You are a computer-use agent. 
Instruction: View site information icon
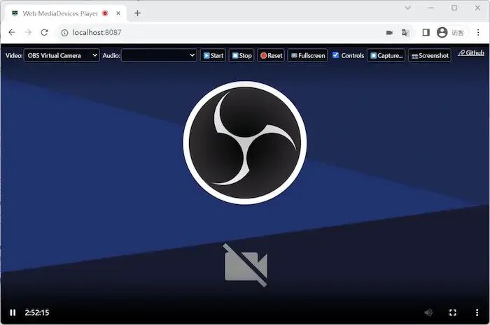click(x=64, y=33)
